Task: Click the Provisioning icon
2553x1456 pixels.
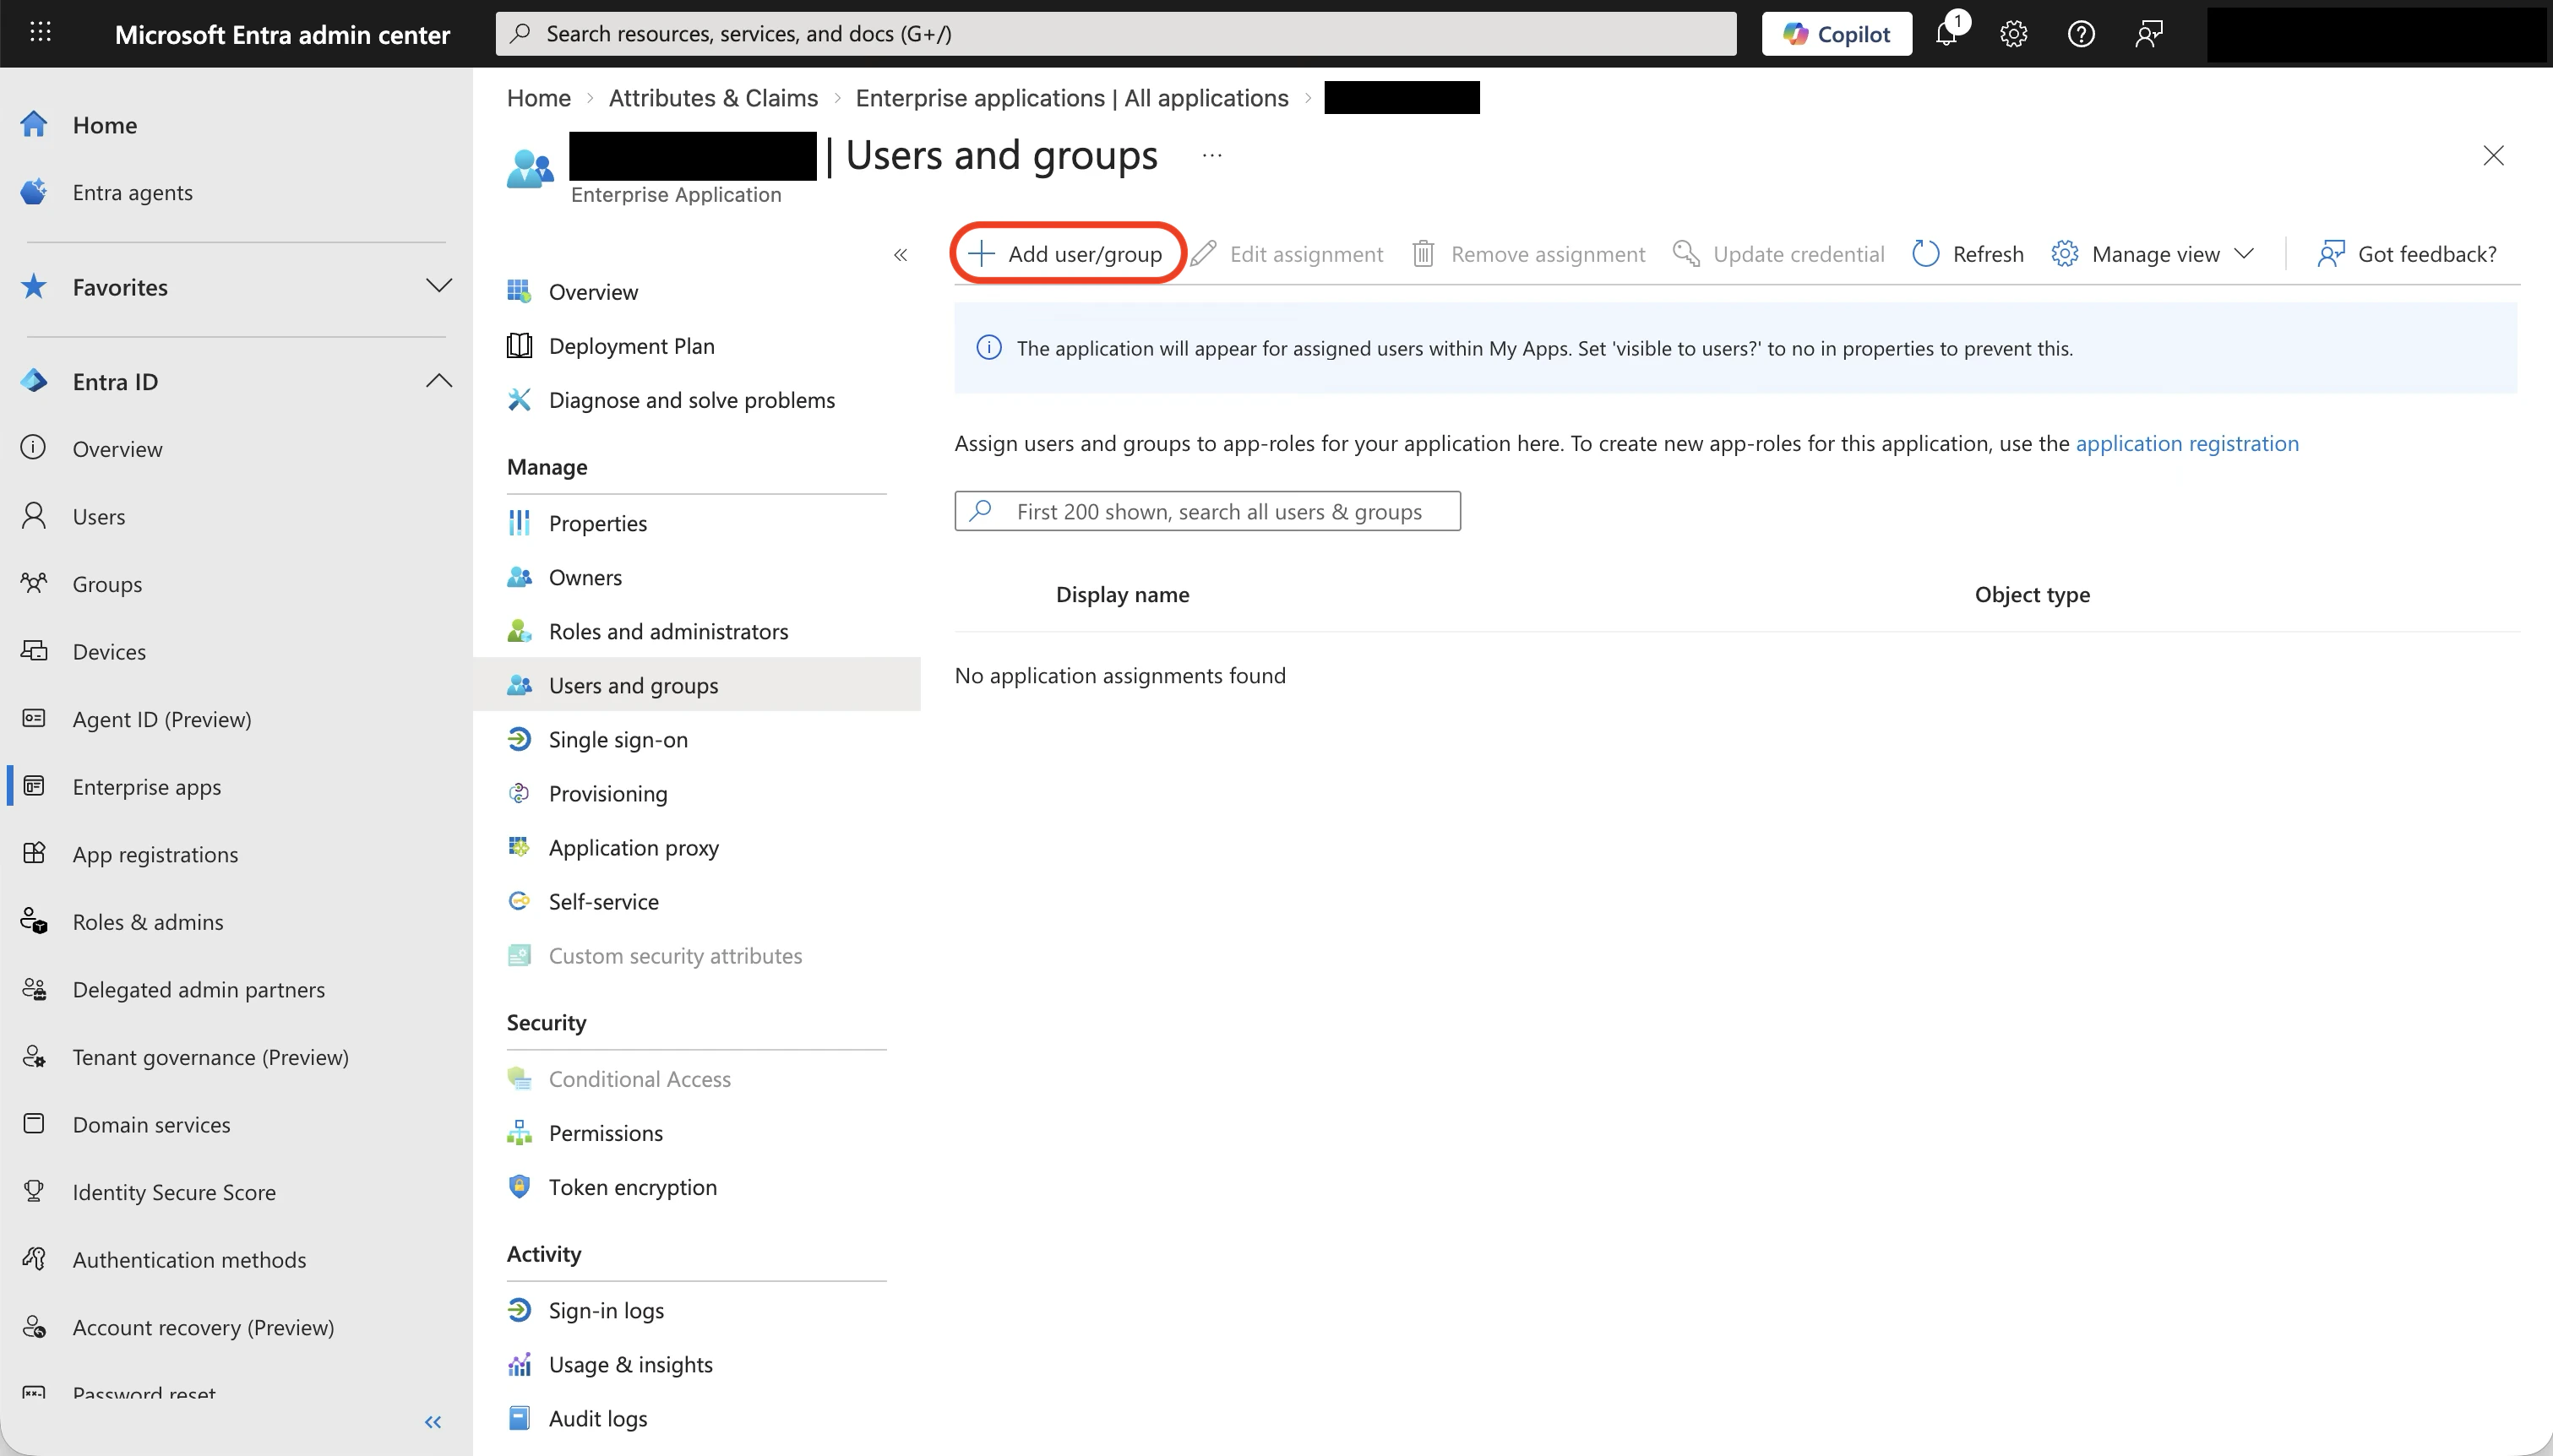Action: [x=519, y=793]
